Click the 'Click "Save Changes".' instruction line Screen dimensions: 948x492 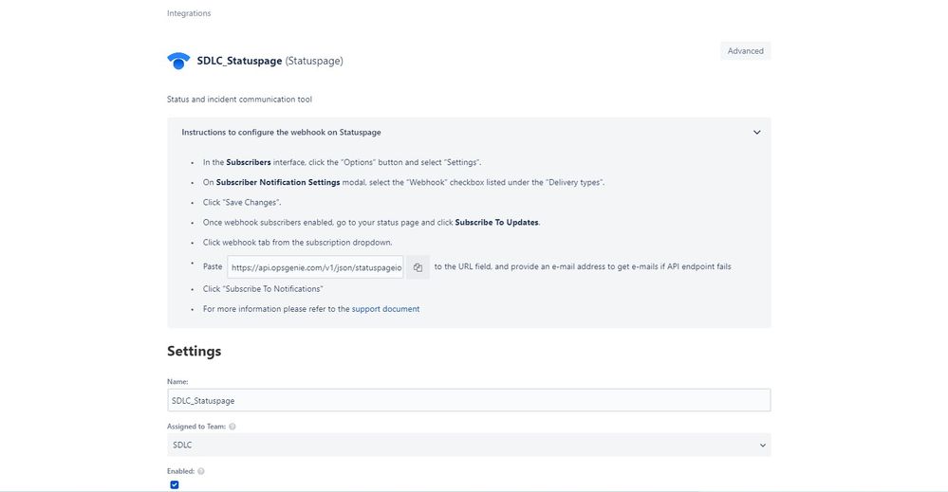tap(242, 202)
